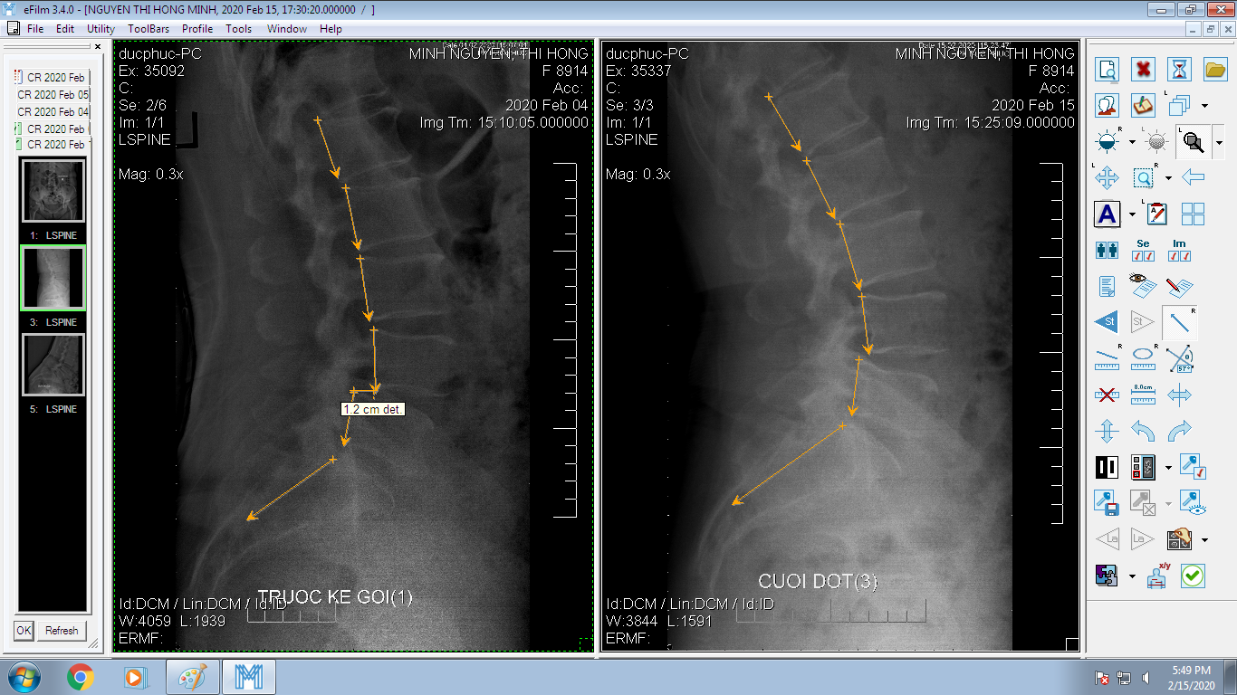Image resolution: width=1237 pixels, height=695 pixels.
Task: Select the black magnifying glass tool
Action: (1194, 142)
